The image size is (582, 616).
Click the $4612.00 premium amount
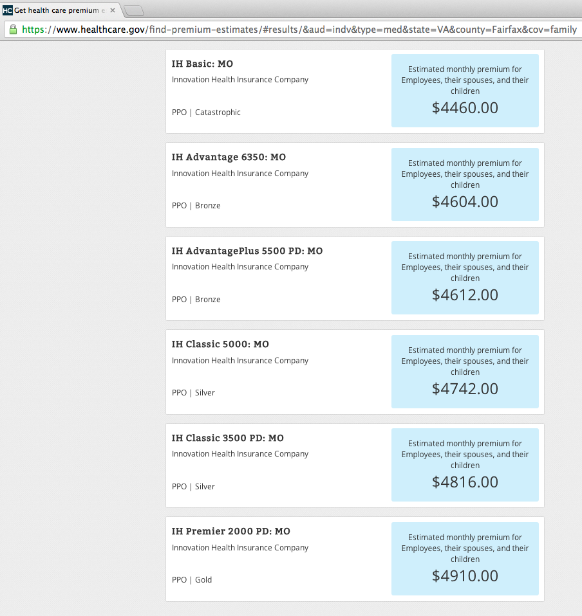(x=465, y=294)
